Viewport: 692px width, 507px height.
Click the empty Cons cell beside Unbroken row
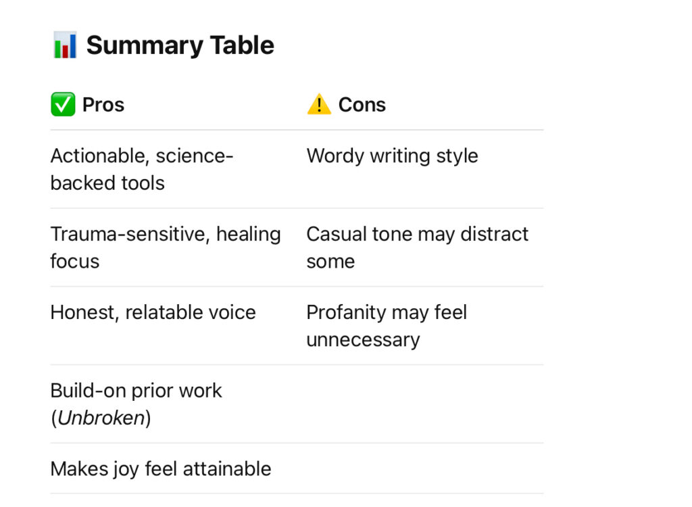pyautogui.click(x=424, y=404)
